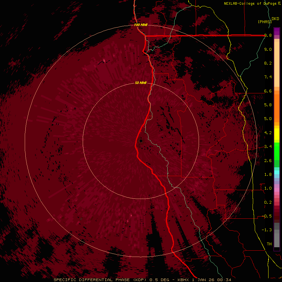Click the purple top segment of color bar
282x282 pixels.
[277, 31]
